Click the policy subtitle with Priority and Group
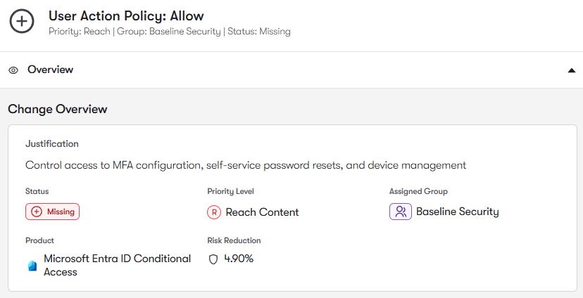583x298 pixels. click(169, 32)
